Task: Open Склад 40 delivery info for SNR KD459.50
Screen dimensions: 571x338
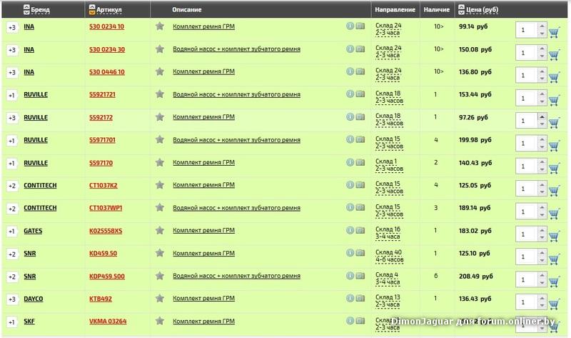Action: [389, 256]
